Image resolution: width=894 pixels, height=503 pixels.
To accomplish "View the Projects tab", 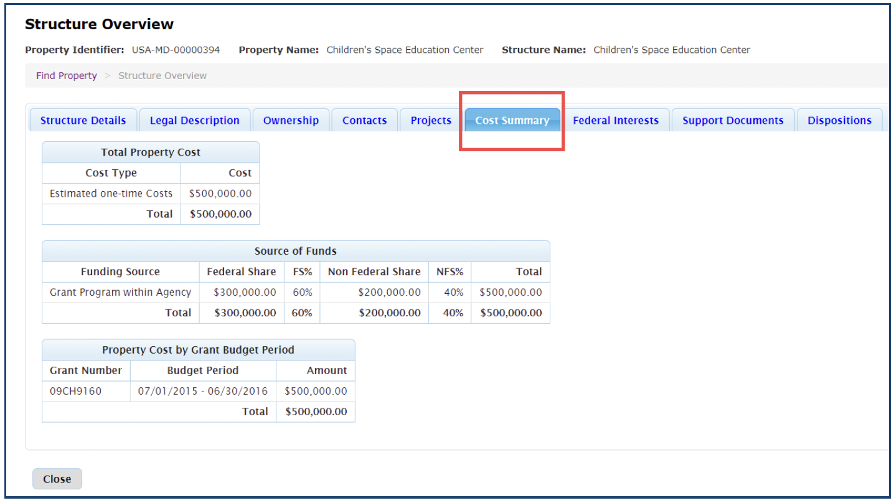I will (x=431, y=121).
